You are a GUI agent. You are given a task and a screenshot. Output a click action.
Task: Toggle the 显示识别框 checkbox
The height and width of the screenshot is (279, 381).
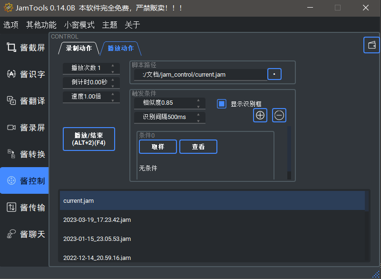pyautogui.click(x=222, y=104)
